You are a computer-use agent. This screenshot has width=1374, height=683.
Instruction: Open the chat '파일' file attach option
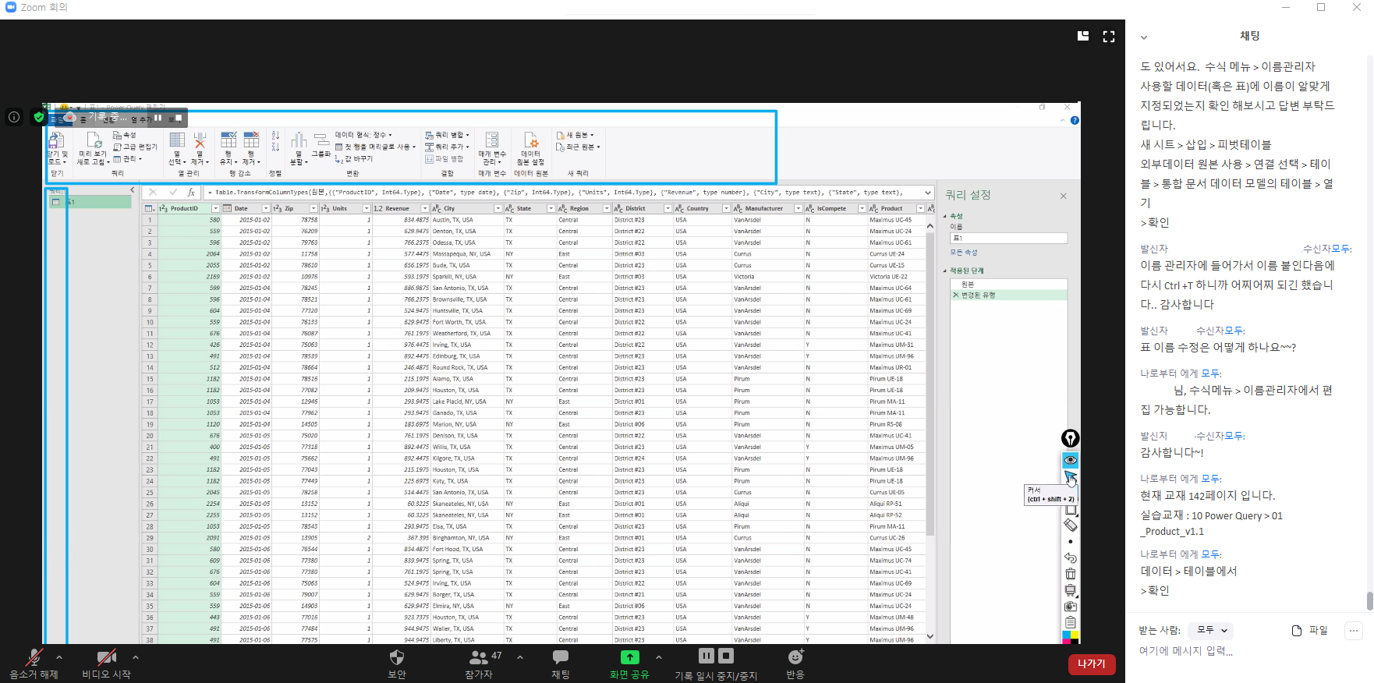[1309, 630]
